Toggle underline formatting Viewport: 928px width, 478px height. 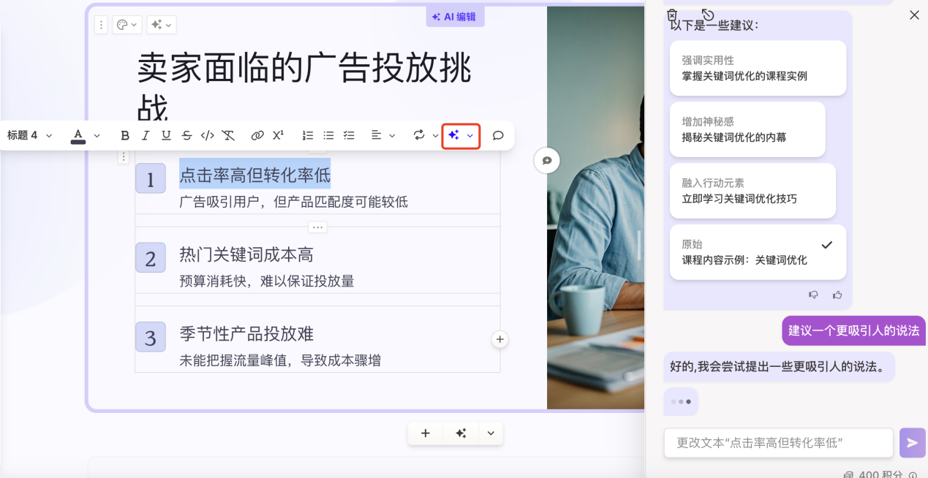(166, 135)
